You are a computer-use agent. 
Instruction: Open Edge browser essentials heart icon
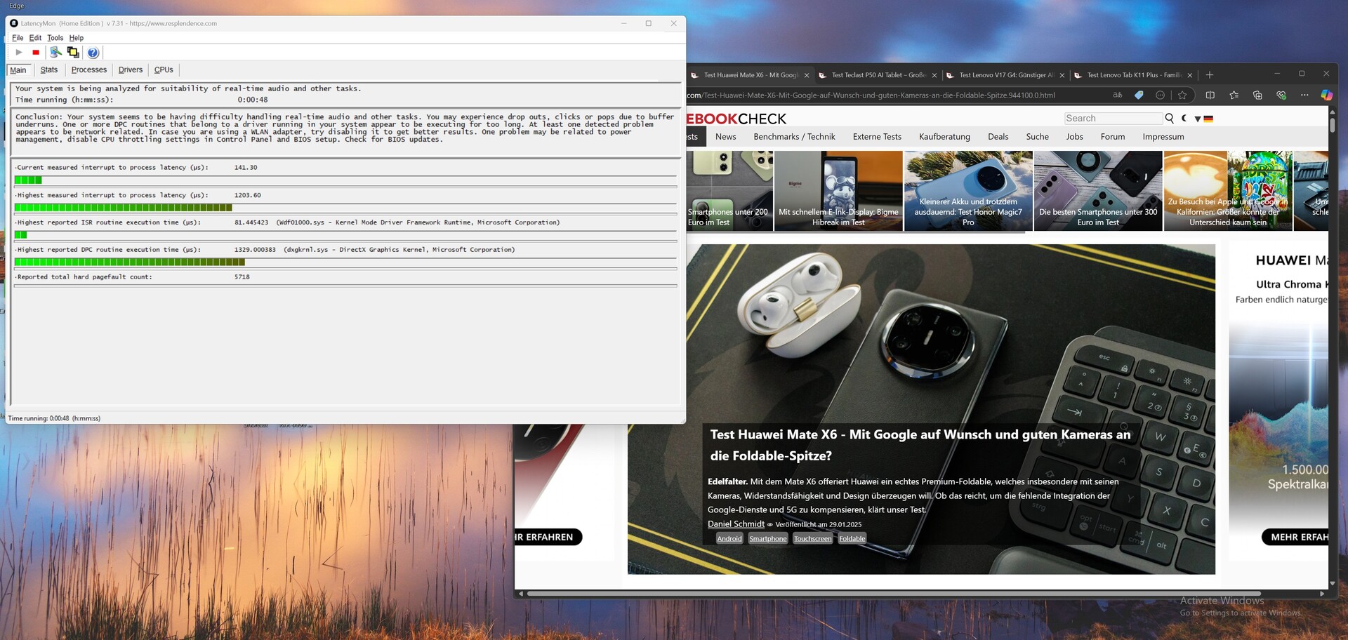1281,95
